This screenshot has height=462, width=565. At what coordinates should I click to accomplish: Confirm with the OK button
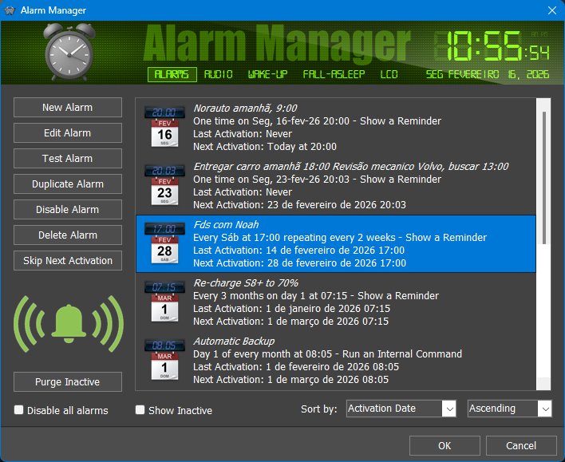click(x=444, y=446)
